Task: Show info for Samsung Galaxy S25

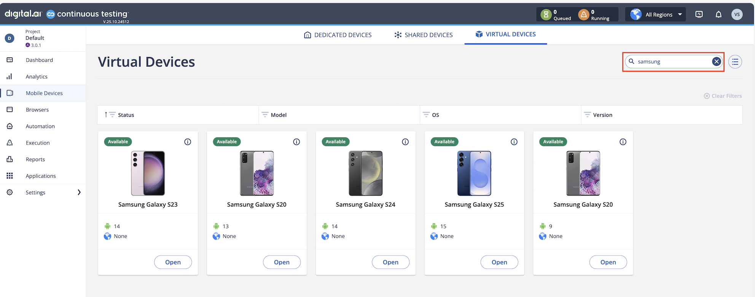Action: point(514,142)
